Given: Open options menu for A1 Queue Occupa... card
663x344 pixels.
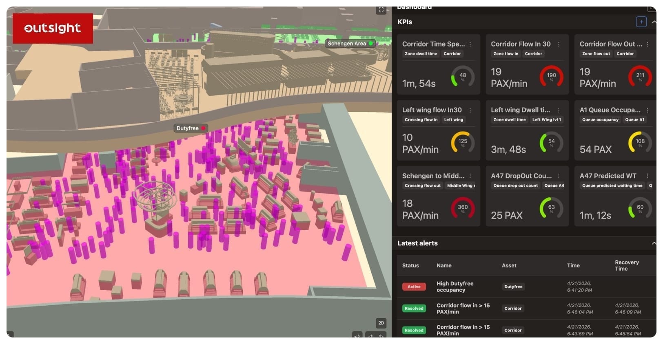Looking at the screenshot, I should click(x=647, y=110).
